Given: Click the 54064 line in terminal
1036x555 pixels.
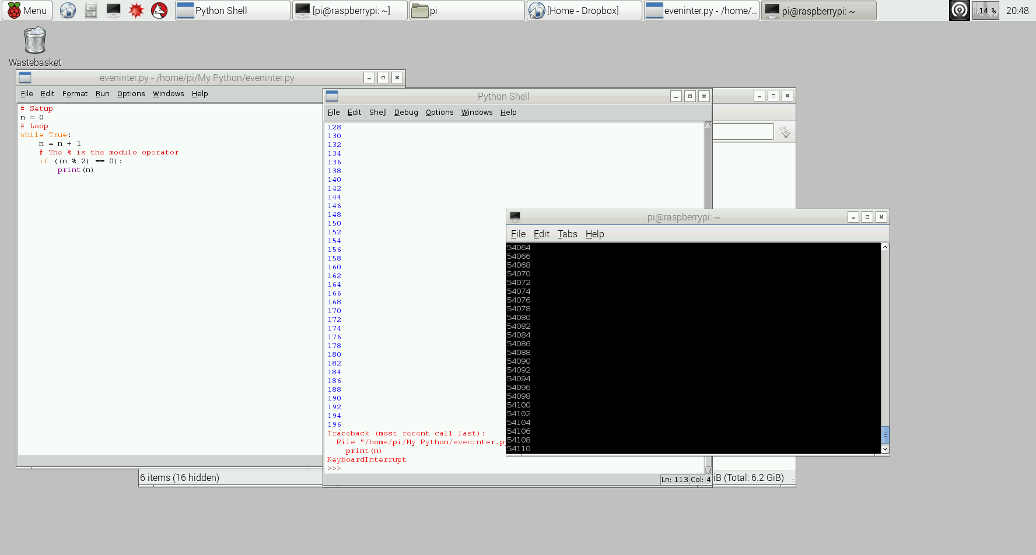Looking at the screenshot, I should pyautogui.click(x=519, y=247).
